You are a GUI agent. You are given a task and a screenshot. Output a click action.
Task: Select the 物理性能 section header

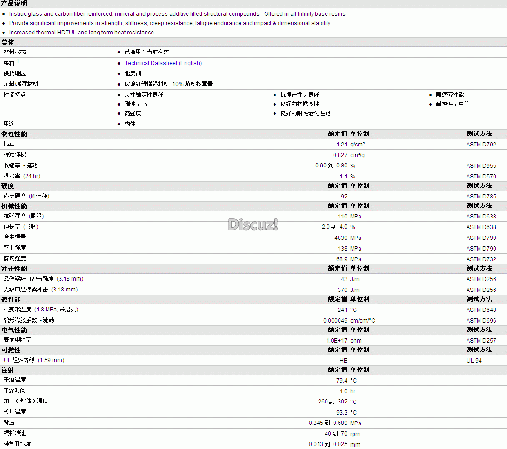(14, 134)
